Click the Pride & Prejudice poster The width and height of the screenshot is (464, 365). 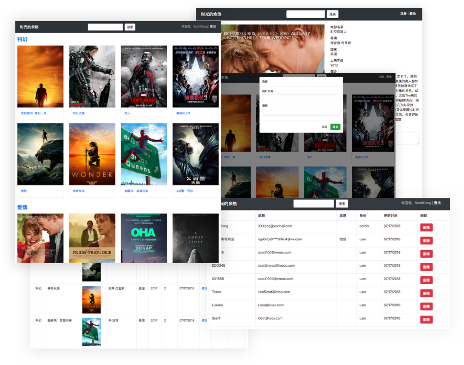92,238
